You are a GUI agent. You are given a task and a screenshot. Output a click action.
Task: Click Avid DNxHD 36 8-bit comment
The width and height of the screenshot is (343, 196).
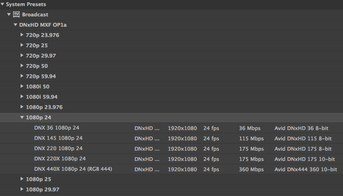point(301,128)
